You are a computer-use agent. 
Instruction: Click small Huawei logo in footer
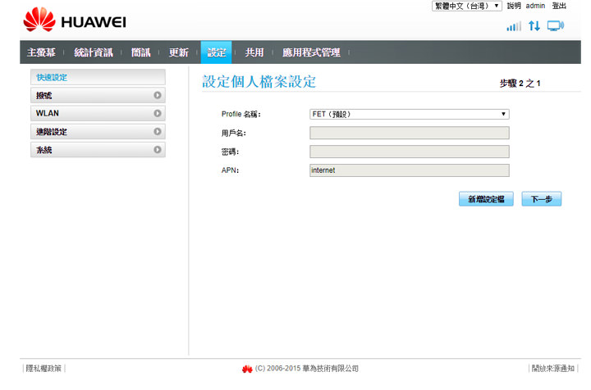(x=247, y=369)
